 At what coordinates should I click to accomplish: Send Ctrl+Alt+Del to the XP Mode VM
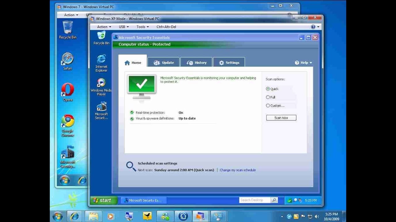(x=166, y=27)
